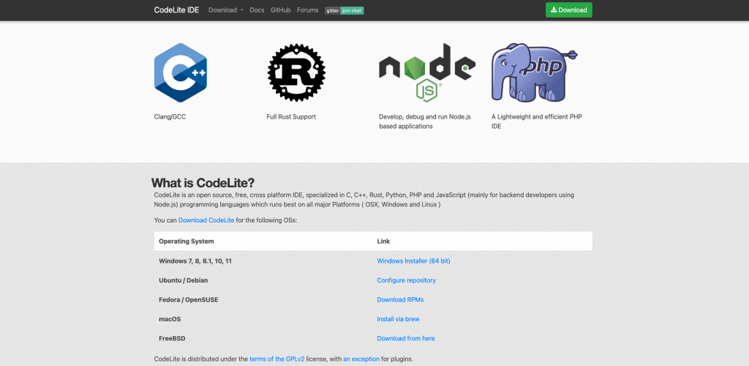Click the gitter join chat badge
The height and width of the screenshot is (366, 749).
(345, 10)
